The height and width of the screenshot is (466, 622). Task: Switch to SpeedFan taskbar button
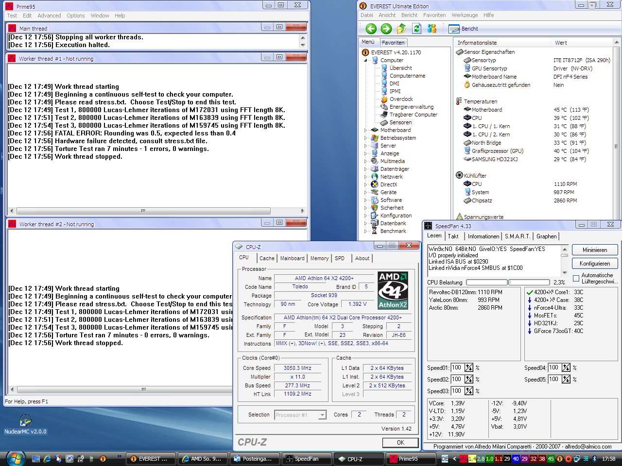click(x=307, y=459)
